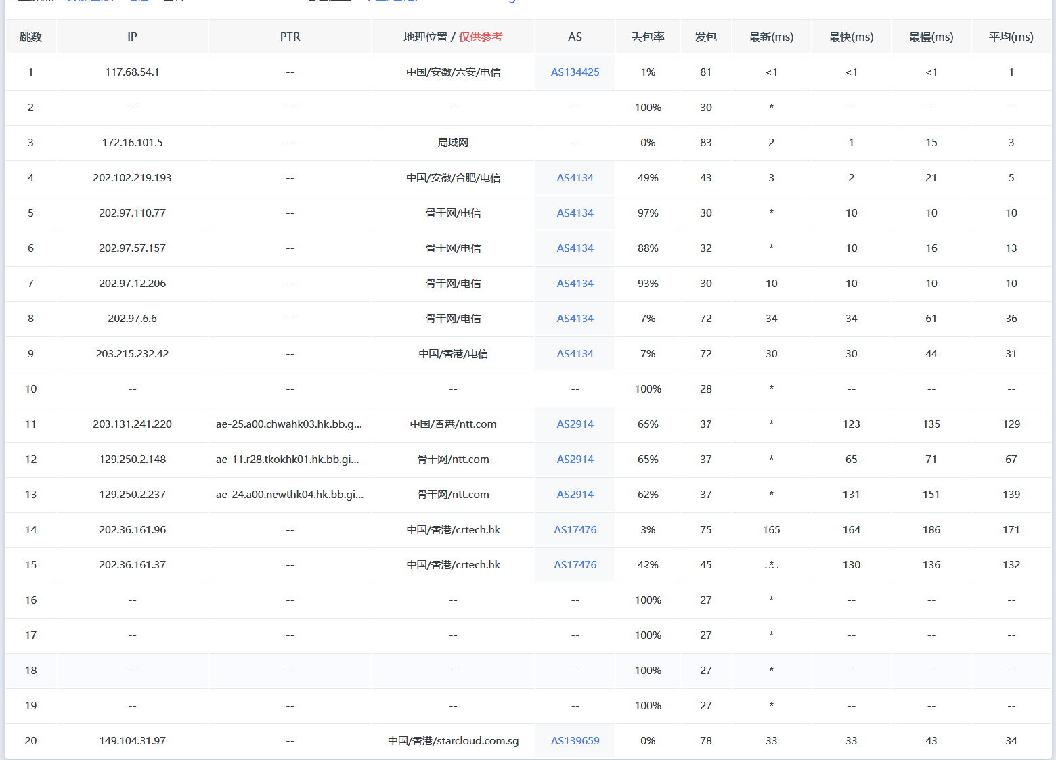1056x760 pixels.
Task: Open AS2914 link for 203.131.241.220
Action: [575, 424]
